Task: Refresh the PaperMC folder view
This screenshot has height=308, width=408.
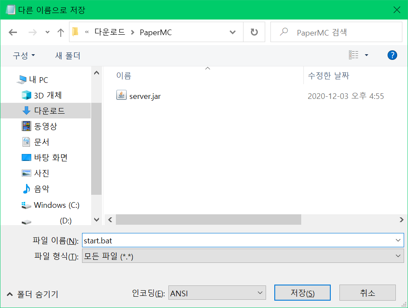Action: (254, 32)
